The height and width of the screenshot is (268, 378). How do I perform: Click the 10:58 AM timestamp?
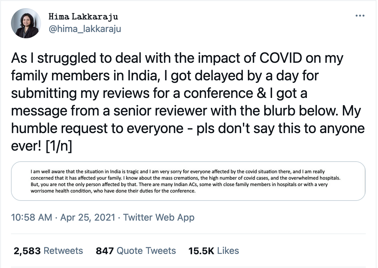31,217
